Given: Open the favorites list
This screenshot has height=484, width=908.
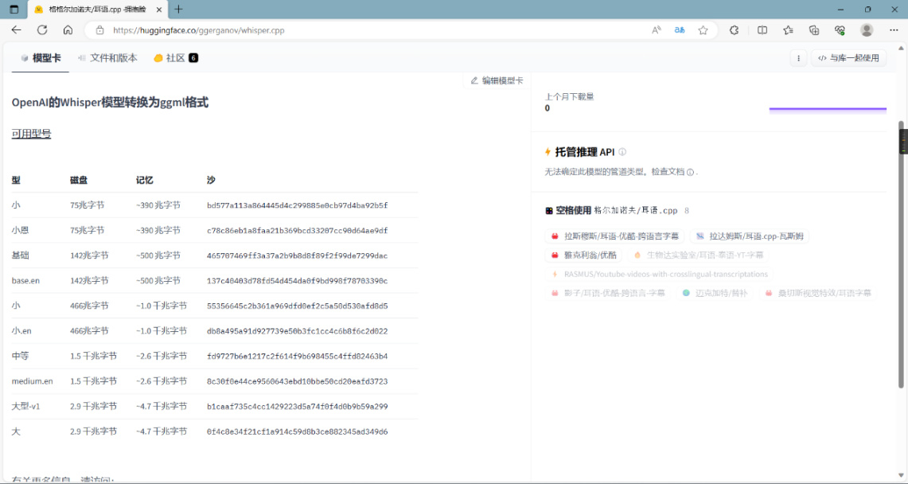Looking at the screenshot, I should click(788, 30).
